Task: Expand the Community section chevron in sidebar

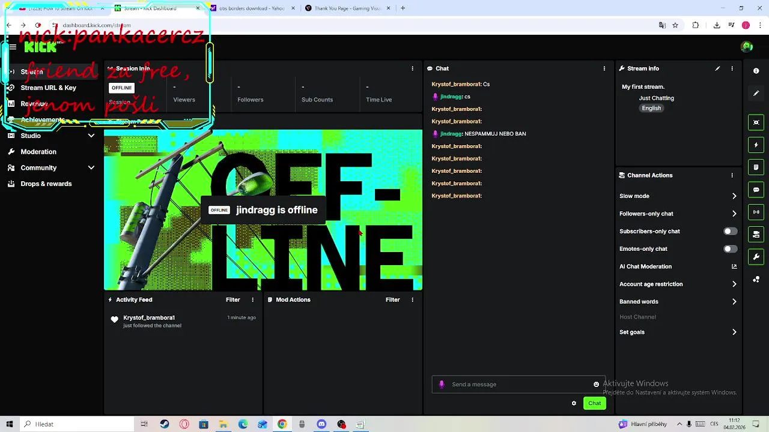Action: click(91, 168)
